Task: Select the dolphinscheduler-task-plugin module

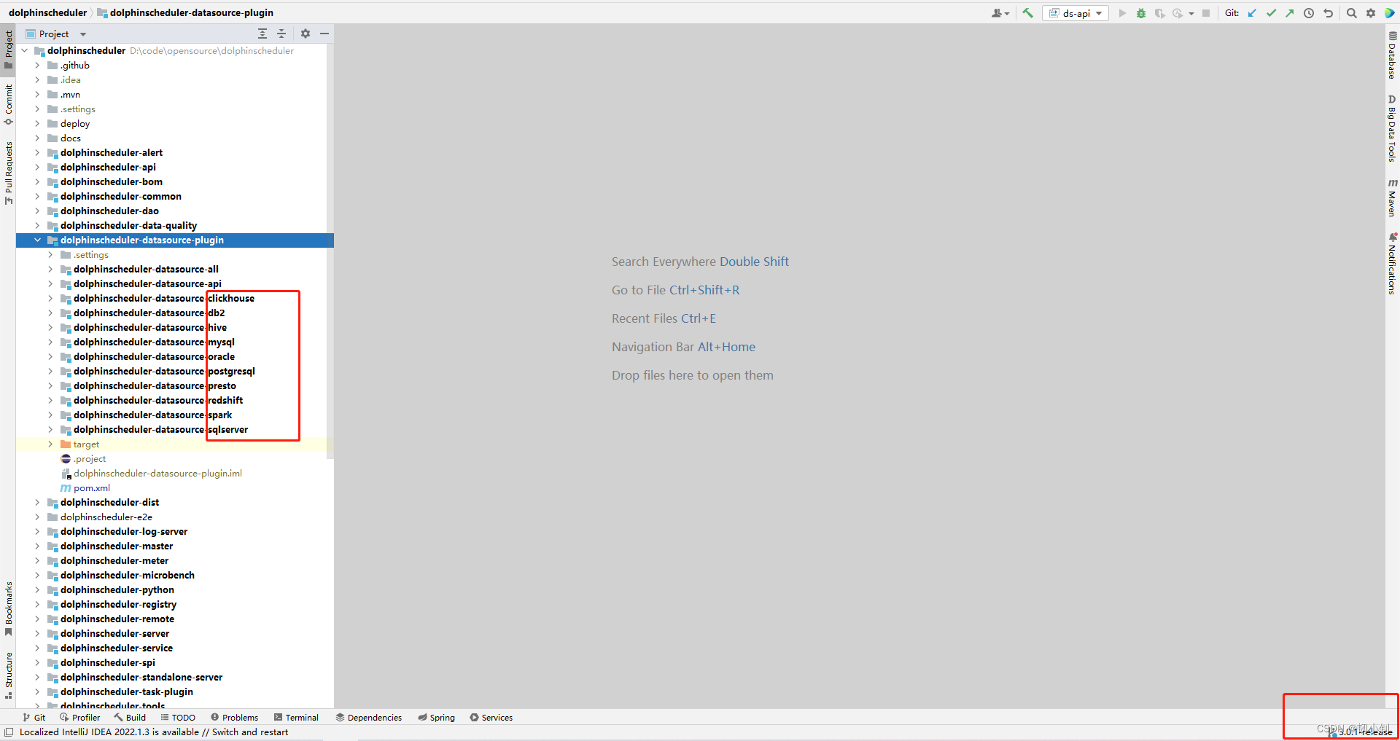Action: pos(127,692)
